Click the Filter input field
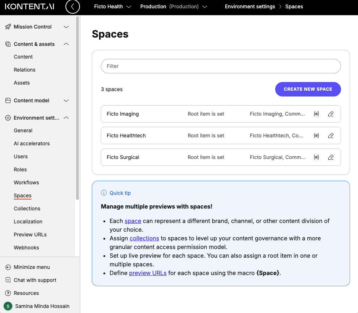 [x=221, y=66]
